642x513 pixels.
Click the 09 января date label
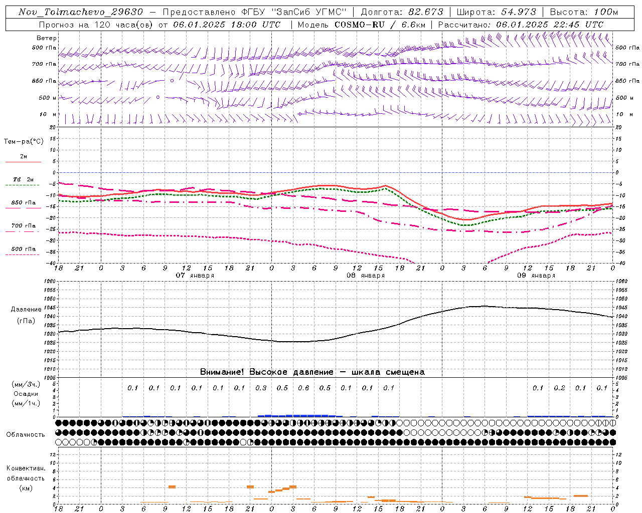point(536,276)
